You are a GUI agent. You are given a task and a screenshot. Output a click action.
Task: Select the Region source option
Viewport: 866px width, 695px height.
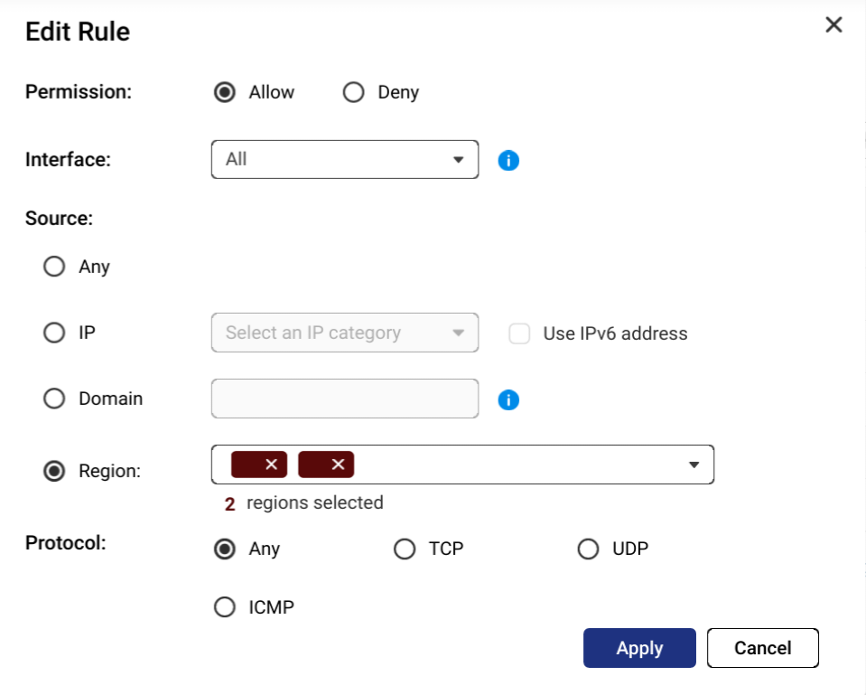(54, 471)
